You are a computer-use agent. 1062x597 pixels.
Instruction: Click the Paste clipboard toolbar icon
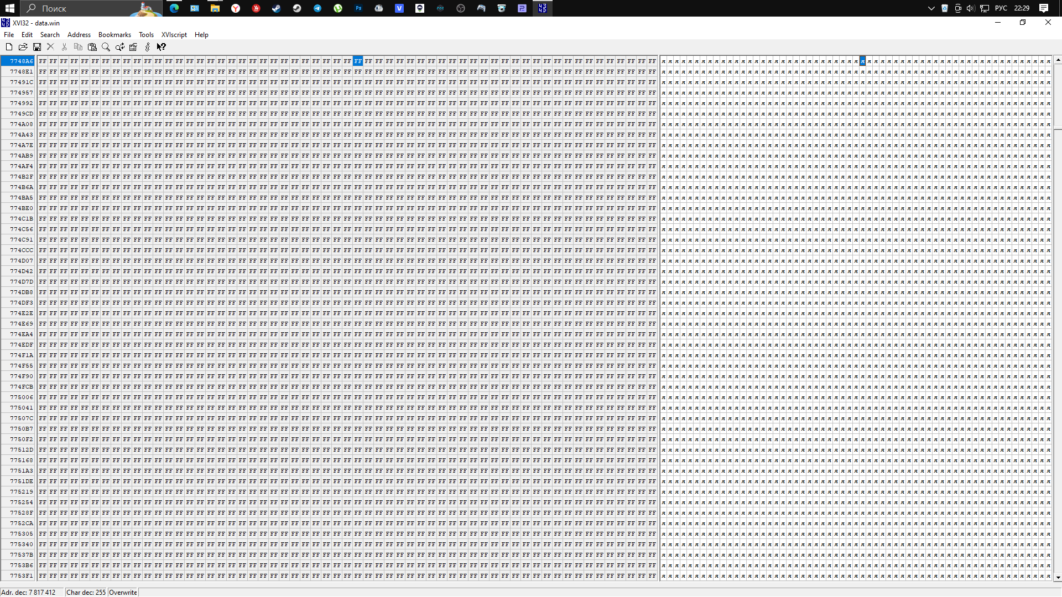point(92,48)
